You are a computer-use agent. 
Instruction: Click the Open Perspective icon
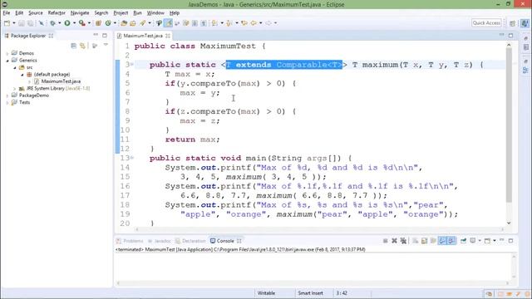[x=512, y=23]
